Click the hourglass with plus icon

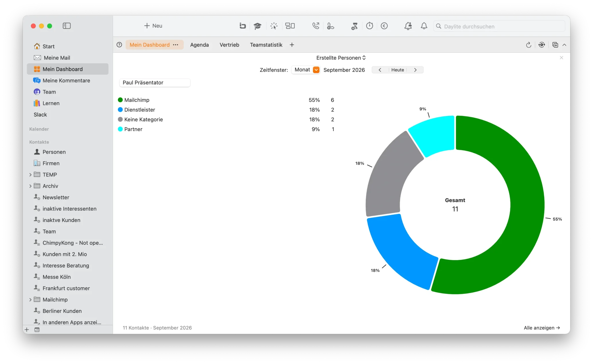click(354, 26)
